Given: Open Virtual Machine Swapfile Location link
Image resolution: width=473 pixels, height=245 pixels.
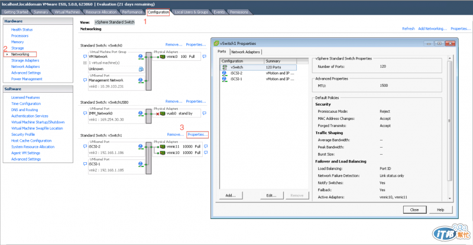Looking at the screenshot, I should pyautogui.click(x=37, y=128).
